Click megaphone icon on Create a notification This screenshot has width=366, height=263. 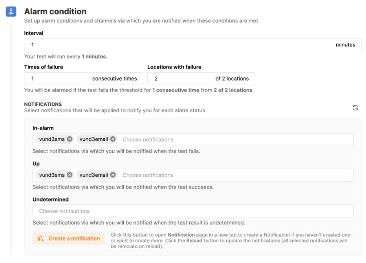point(41,239)
